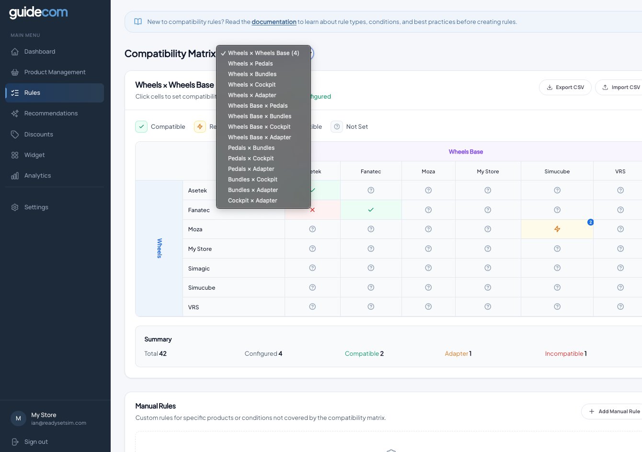The height and width of the screenshot is (452, 642).
Task: Open the documentation link
Action: [274, 22]
